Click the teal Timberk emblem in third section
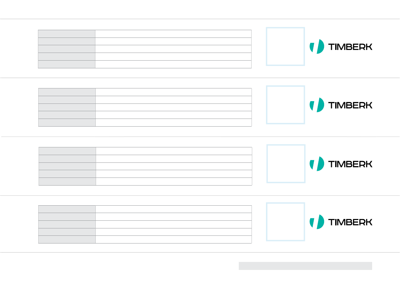Image resolution: width=400 pixels, height=281 pixels. (317, 164)
